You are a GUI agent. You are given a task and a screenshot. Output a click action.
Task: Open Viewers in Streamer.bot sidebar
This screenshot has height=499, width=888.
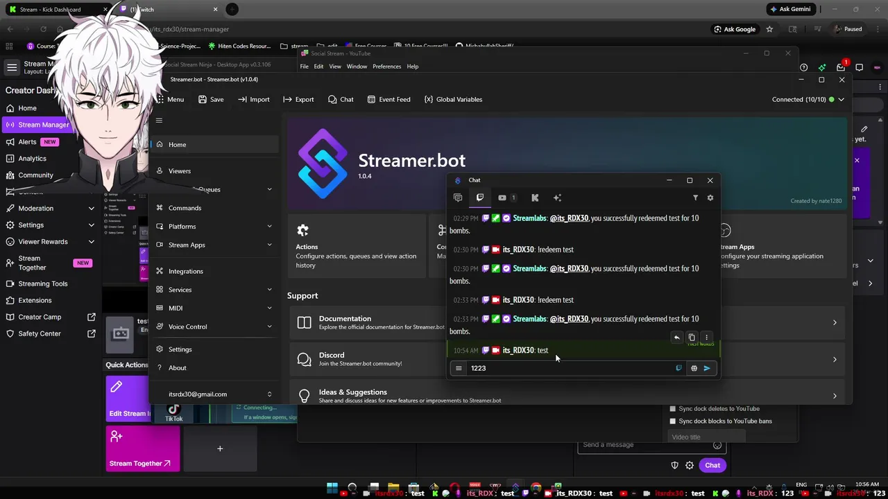click(214, 170)
